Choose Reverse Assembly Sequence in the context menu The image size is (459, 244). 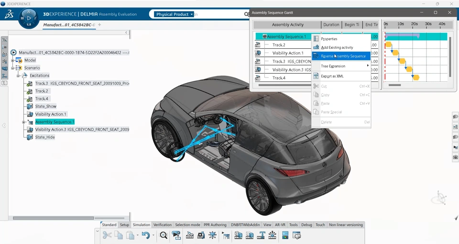pyautogui.click(x=341, y=56)
